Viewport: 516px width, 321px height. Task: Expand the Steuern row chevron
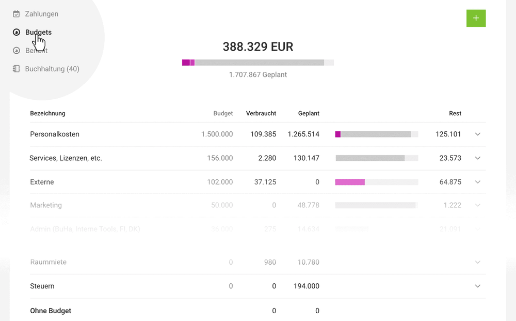478,286
